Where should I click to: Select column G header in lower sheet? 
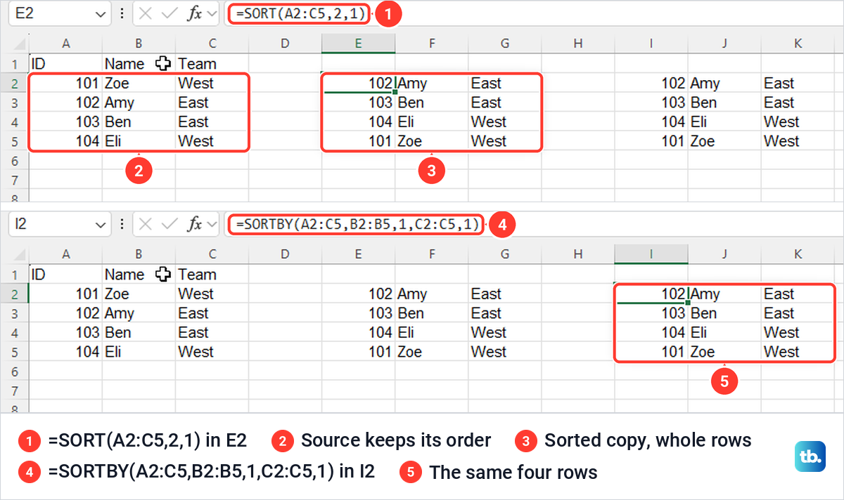504,254
